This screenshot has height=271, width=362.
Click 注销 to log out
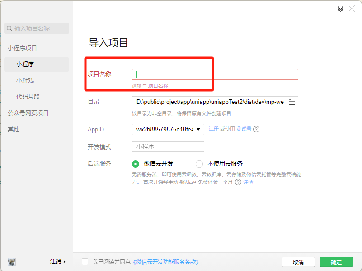tap(56, 262)
